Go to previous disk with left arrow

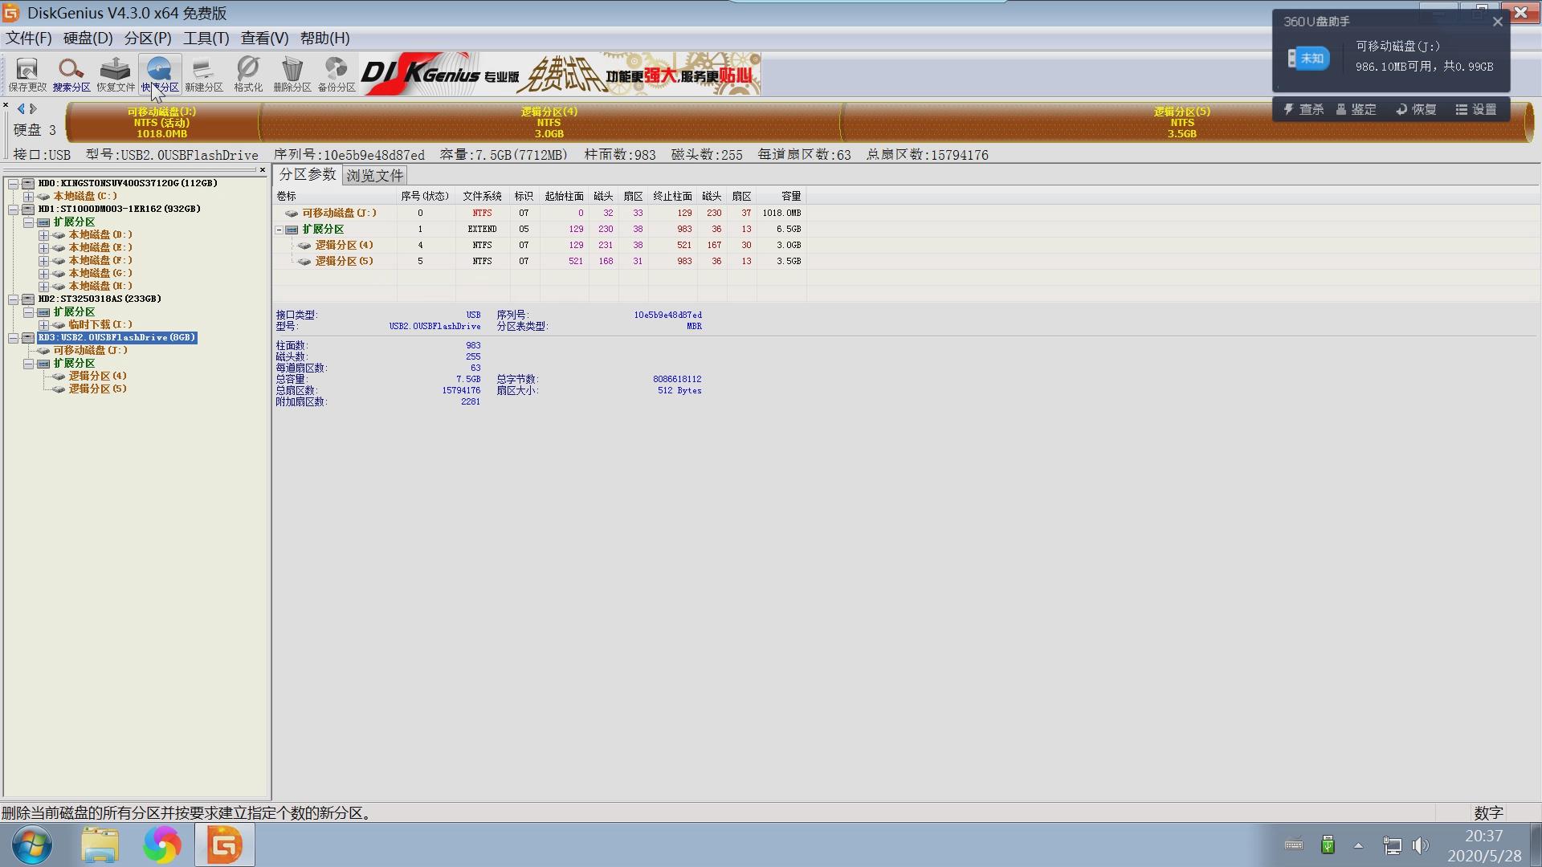(x=21, y=108)
